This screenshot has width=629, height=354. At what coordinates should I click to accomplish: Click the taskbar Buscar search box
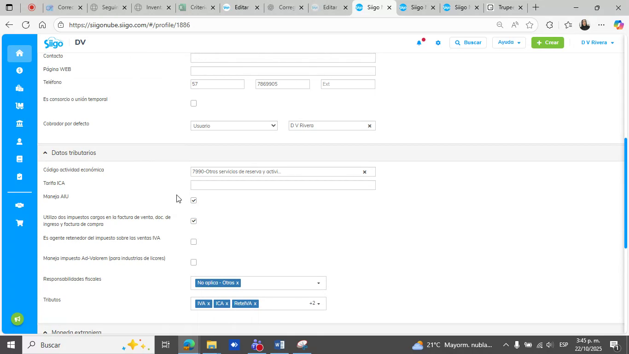tap(87, 345)
